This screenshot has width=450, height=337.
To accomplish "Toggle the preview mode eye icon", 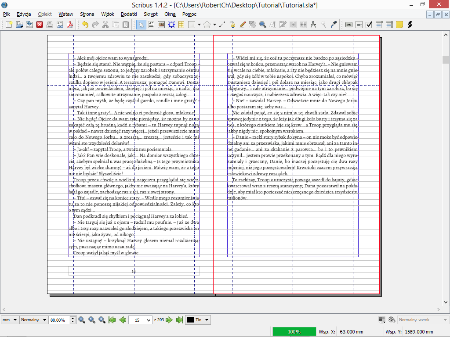I will pos(392,320).
